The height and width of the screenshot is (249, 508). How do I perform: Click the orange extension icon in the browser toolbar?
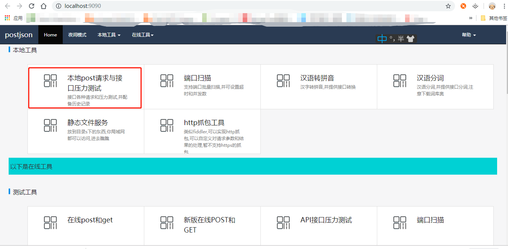[x=463, y=6]
